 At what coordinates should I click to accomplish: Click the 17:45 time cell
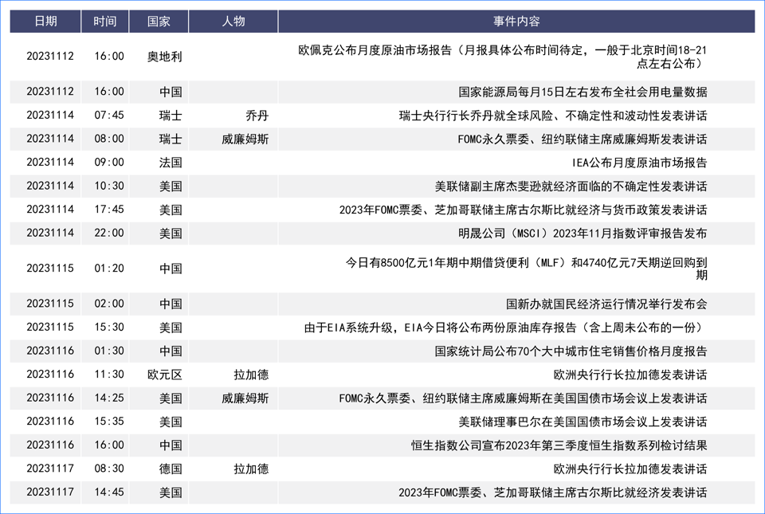[109, 210]
